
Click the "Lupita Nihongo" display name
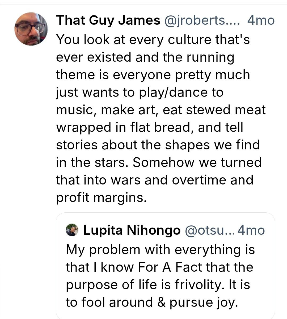coord(132,230)
